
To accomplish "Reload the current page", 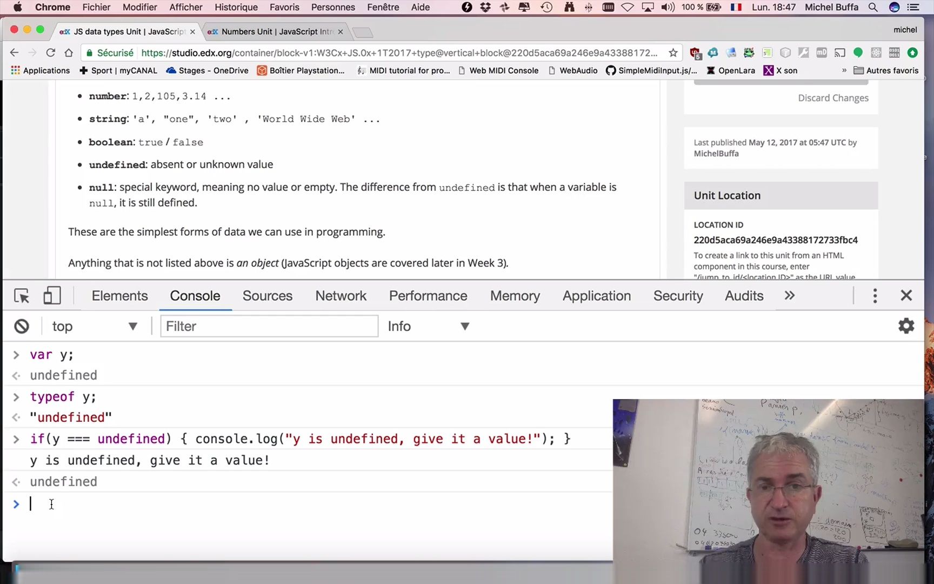I will point(50,52).
